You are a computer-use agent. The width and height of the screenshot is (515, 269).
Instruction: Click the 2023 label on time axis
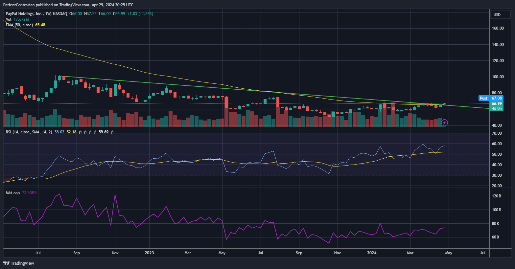149,253
